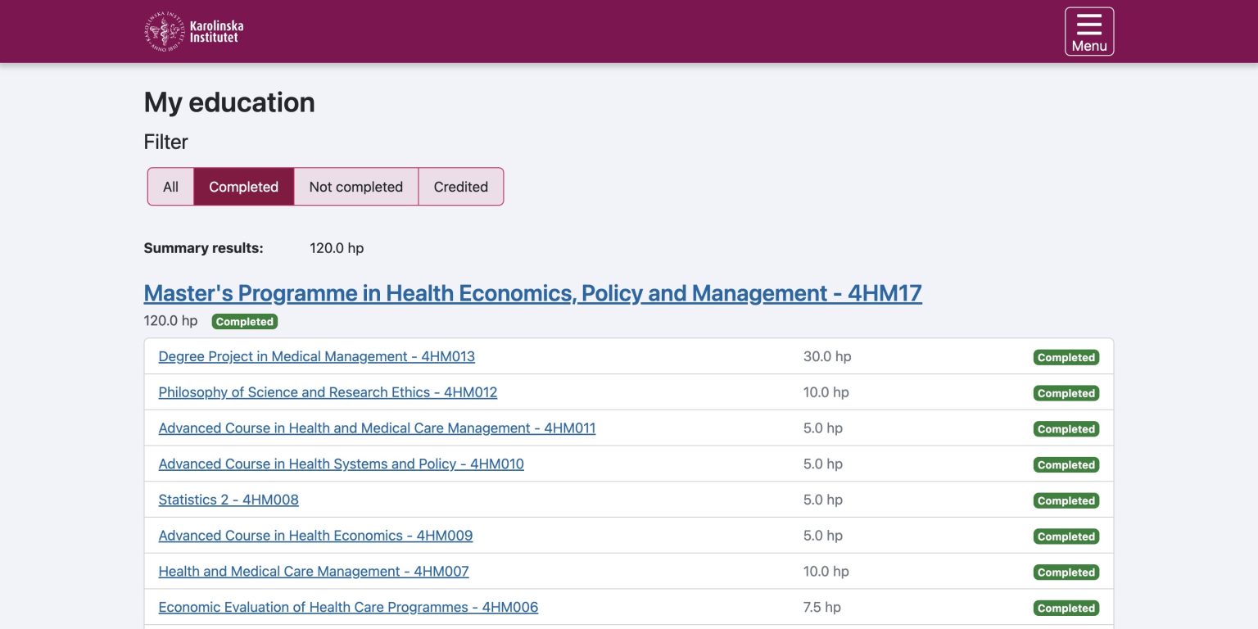Select the All filter option
Image resolution: width=1258 pixels, height=629 pixels.
point(170,187)
